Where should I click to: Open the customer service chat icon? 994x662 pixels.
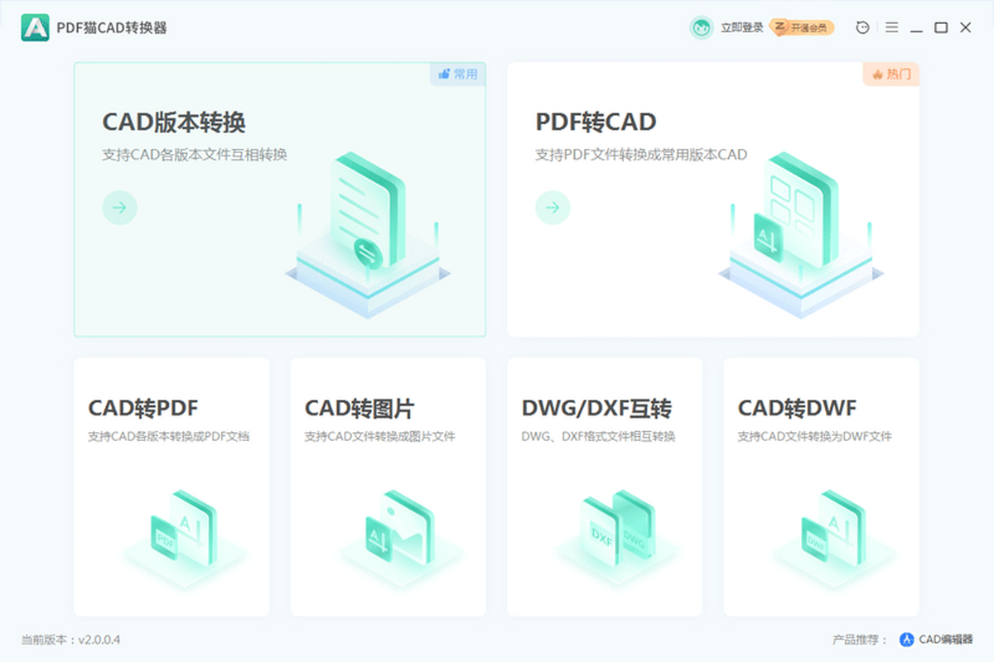coord(863,27)
